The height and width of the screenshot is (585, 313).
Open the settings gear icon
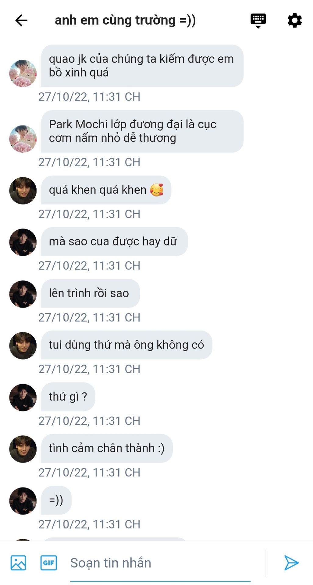[x=294, y=20]
